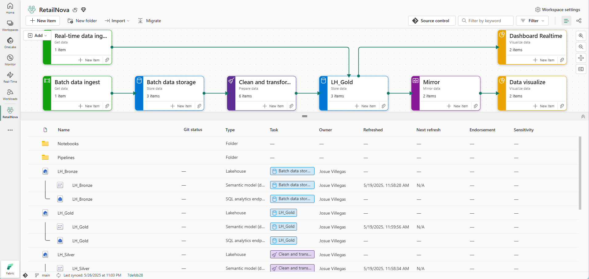
Task: Click the item list vertical scrollbar
Action: pos(580,173)
